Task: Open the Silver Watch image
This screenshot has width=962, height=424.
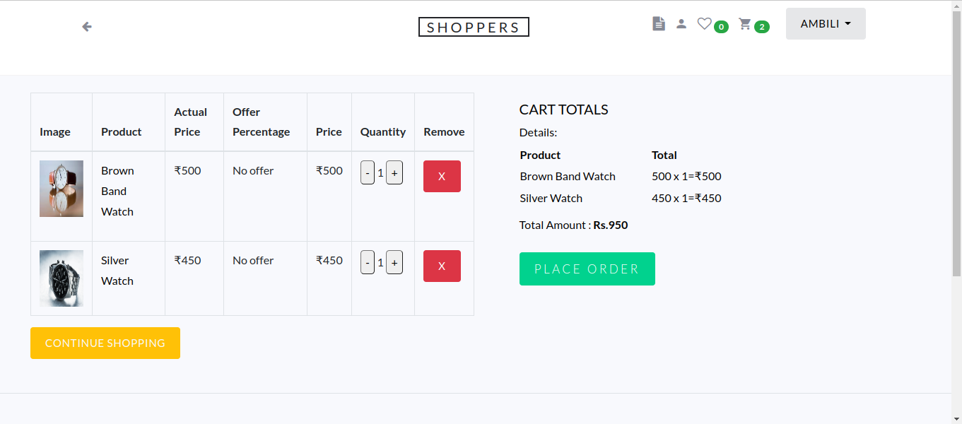Action: click(x=61, y=278)
